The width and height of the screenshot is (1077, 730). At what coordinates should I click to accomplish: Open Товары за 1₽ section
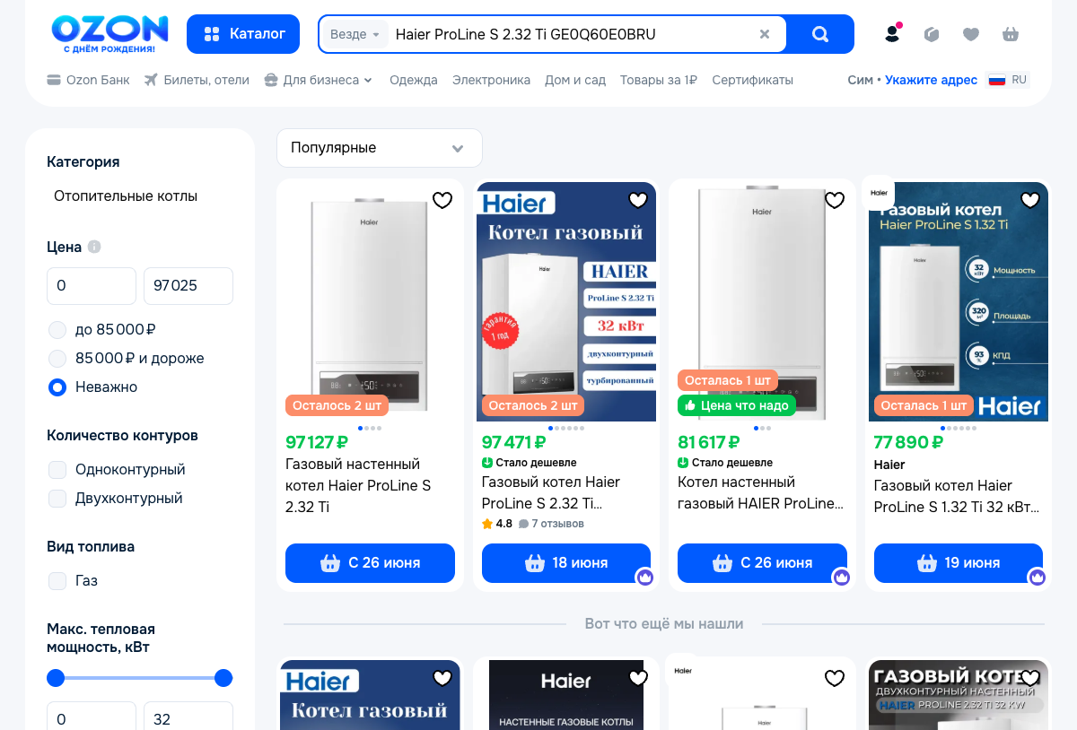pos(659,80)
